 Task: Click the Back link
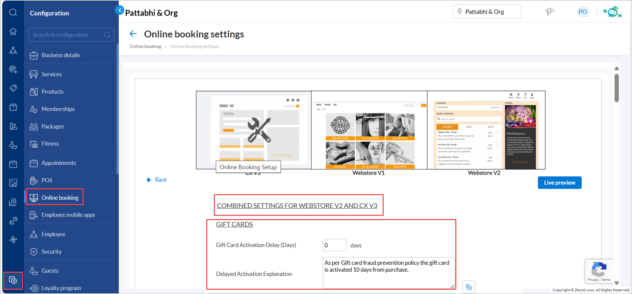click(157, 180)
